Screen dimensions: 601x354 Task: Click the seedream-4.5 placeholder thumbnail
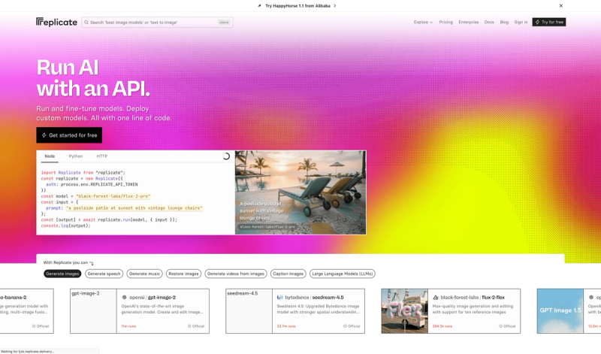coord(249,311)
